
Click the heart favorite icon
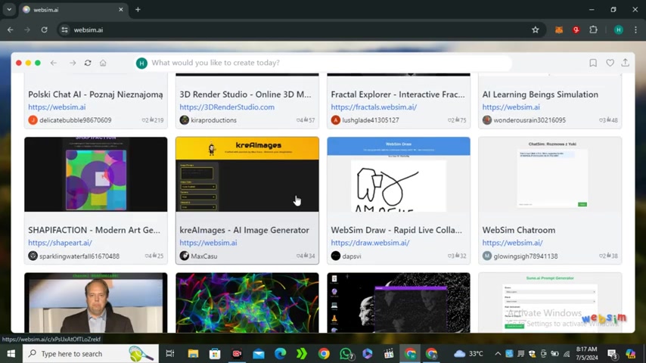coord(610,63)
